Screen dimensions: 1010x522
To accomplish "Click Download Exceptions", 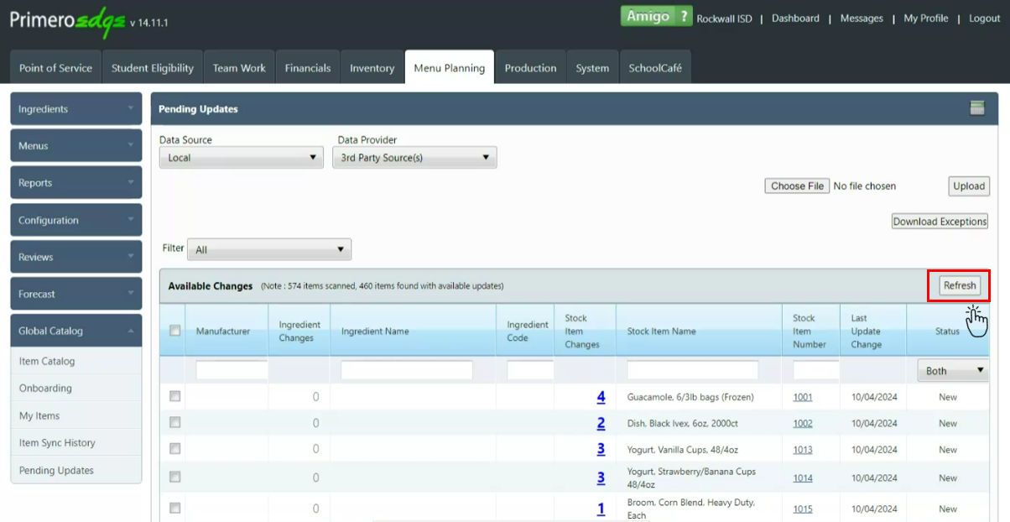I will pos(940,221).
